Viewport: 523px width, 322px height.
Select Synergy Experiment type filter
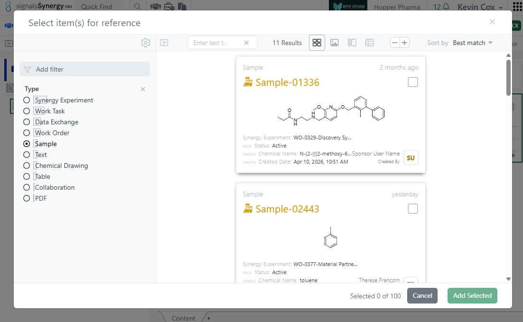tap(27, 100)
